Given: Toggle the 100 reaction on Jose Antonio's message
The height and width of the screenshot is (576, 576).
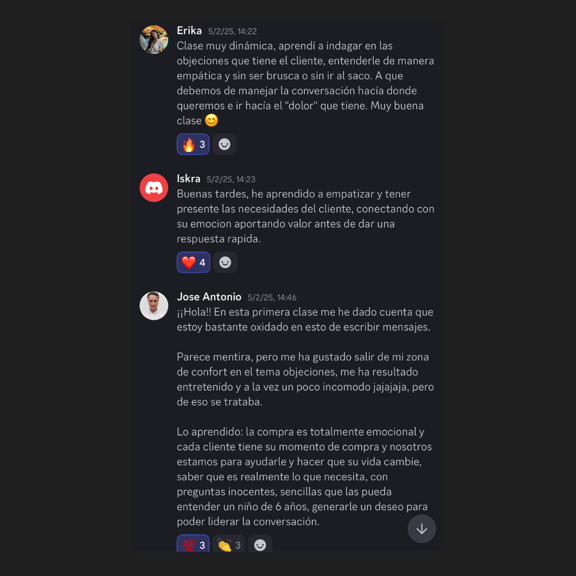Looking at the screenshot, I should tap(193, 543).
